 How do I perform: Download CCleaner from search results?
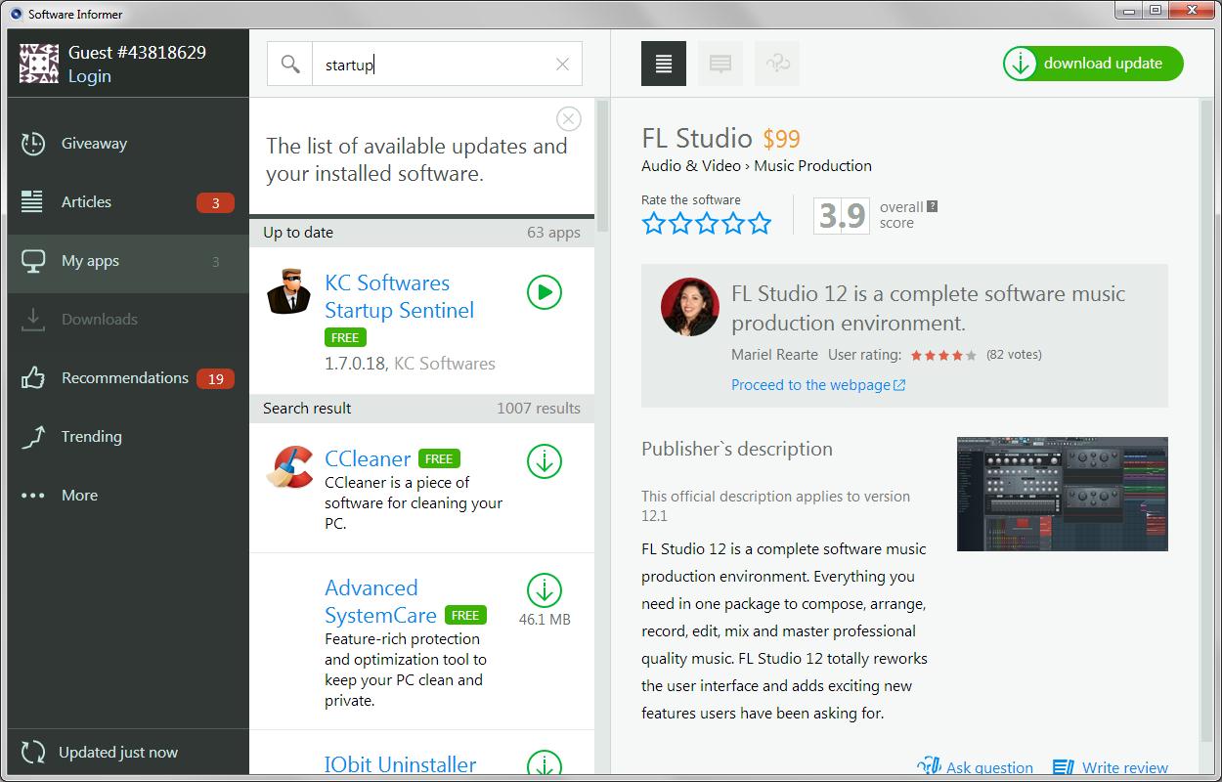[544, 462]
